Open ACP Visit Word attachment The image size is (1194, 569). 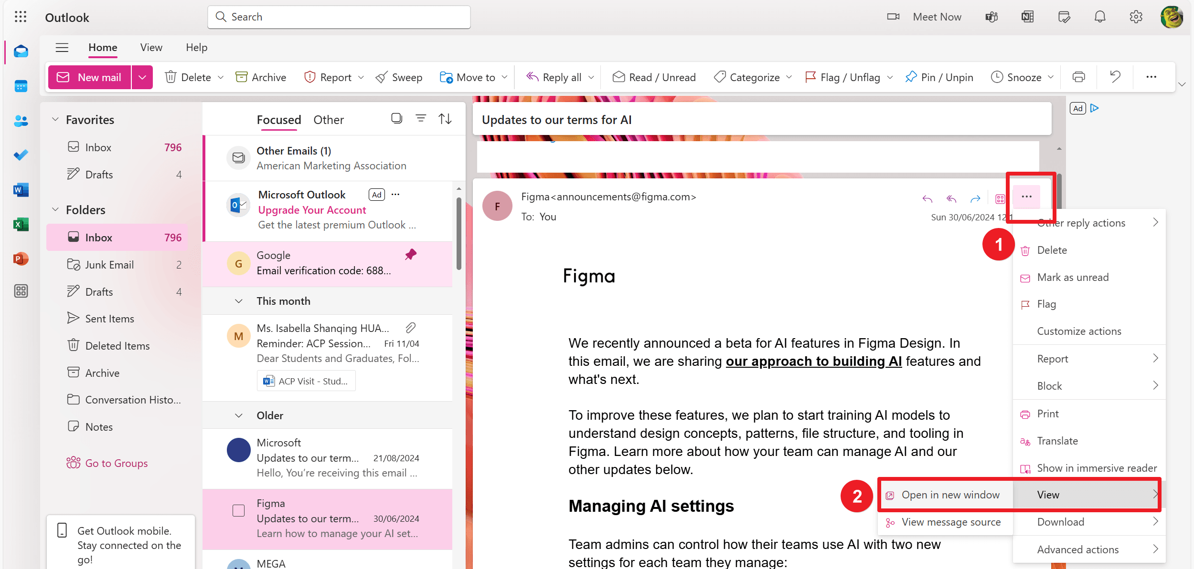pyautogui.click(x=306, y=381)
